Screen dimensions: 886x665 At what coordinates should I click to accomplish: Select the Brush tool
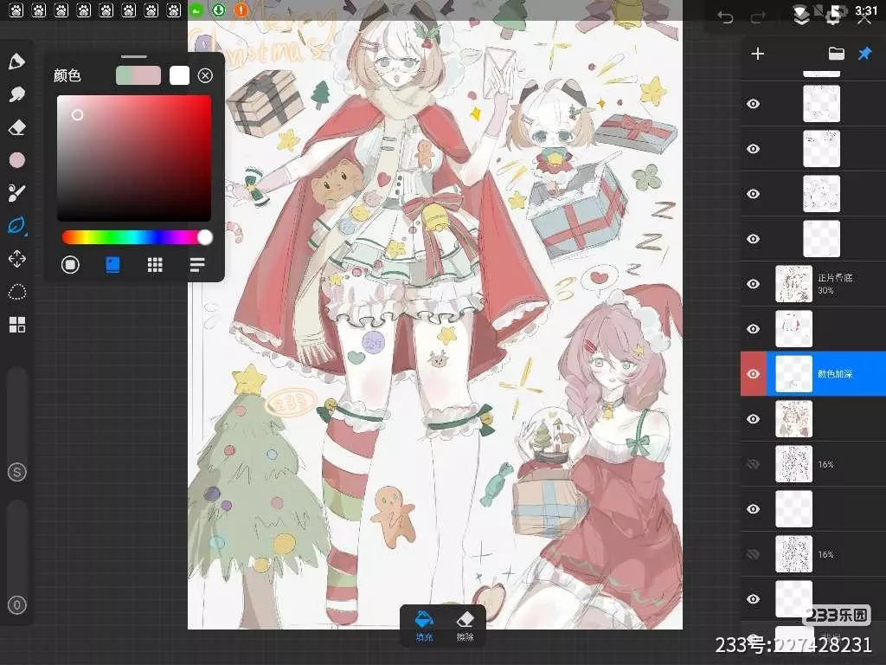click(x=17, y=61)
